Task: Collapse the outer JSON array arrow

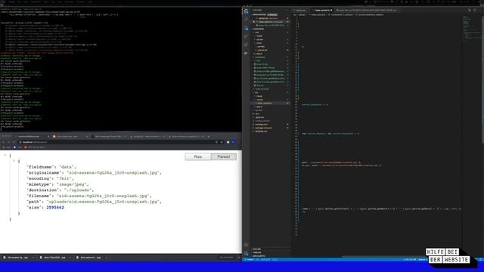Action: point(5,155)
